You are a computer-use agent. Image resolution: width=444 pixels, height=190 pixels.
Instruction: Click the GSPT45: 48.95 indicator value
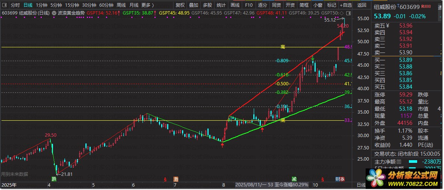[x=174, y=13]
